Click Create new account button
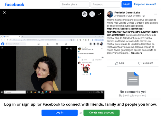The image size is (161, 120). coord(101,113)
